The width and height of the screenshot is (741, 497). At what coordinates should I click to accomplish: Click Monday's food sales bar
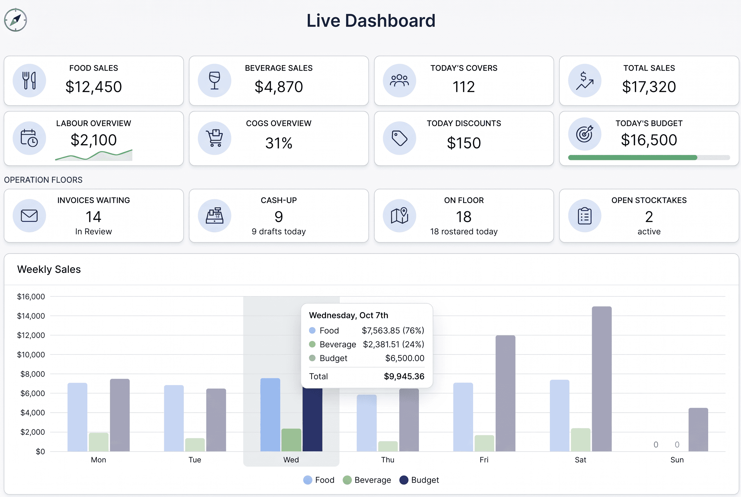(x=77, y=417)
